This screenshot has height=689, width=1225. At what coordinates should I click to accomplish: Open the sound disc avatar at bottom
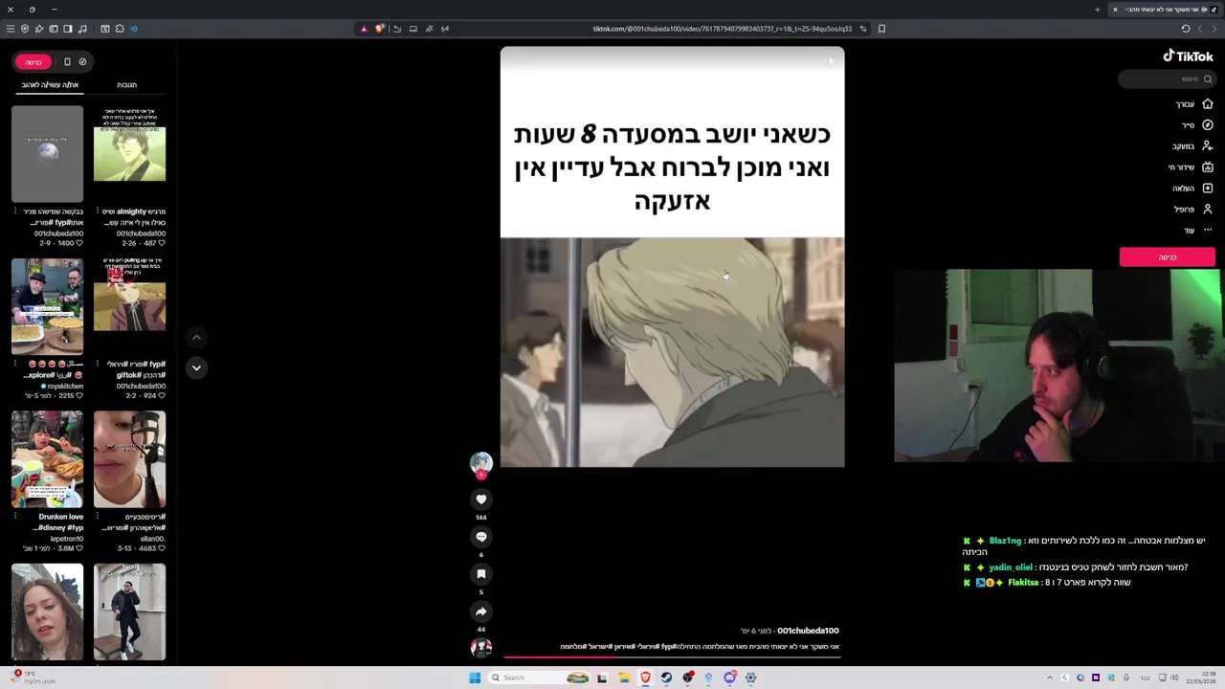tap(481, 648)
